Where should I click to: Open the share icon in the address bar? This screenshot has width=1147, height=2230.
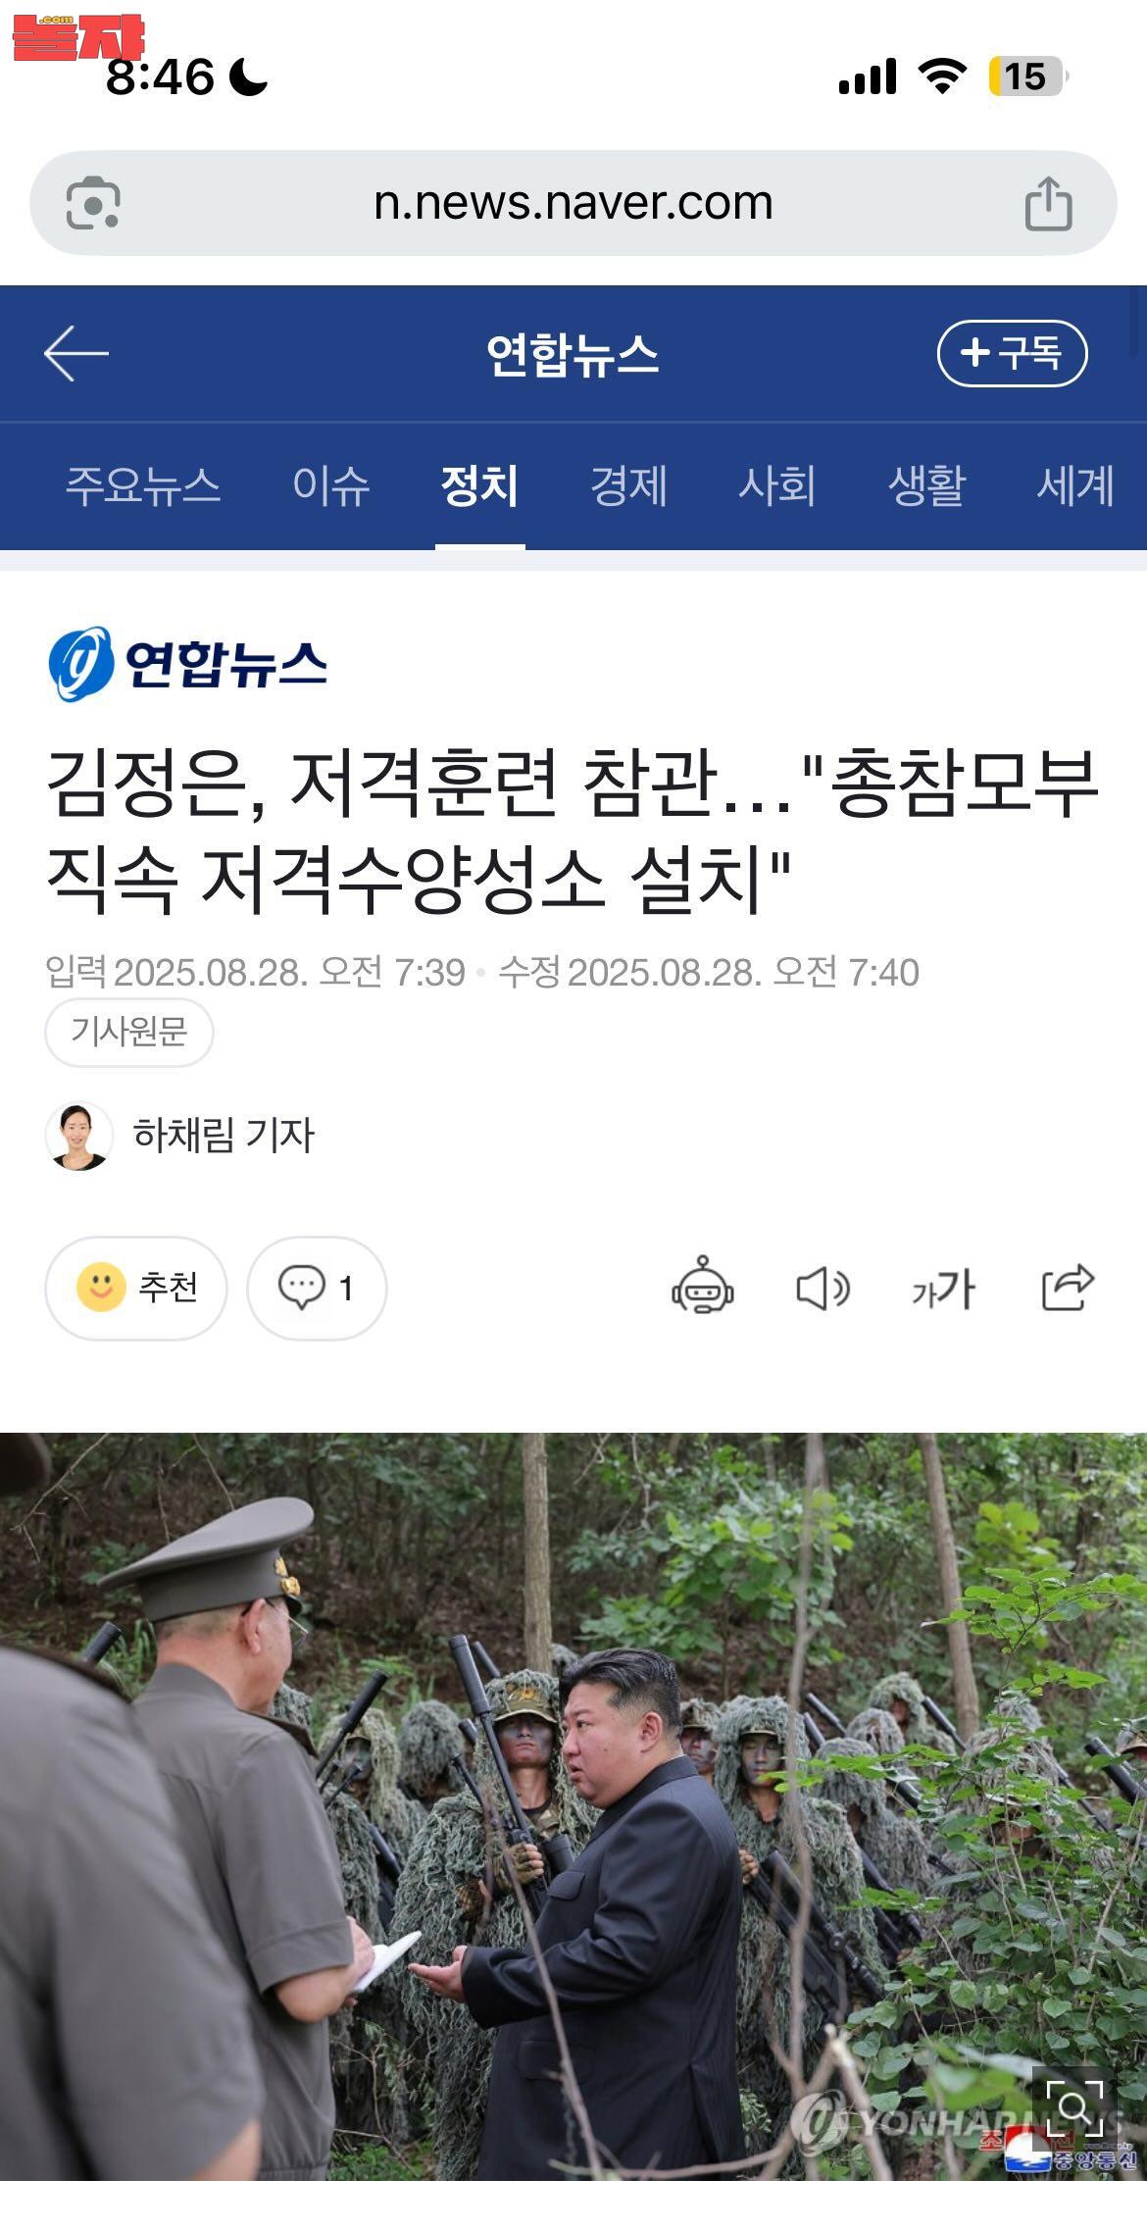pos(1048,204)
